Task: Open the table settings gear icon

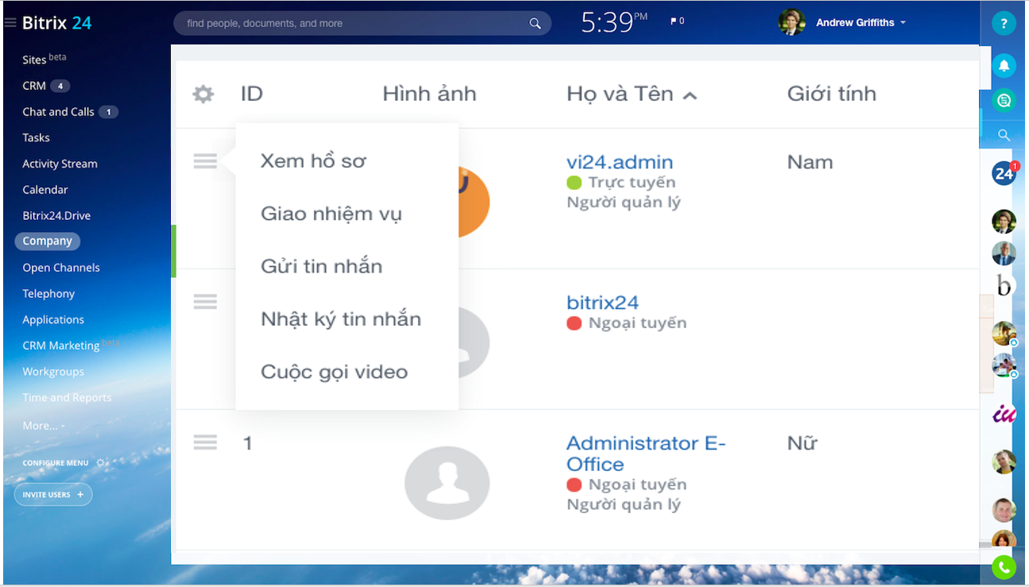Action: (203, 95)
